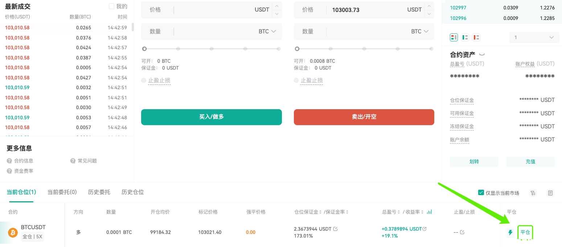Switch to the 当前委托(0) tab
Screen dimensions: 562x247
(62, 192)
